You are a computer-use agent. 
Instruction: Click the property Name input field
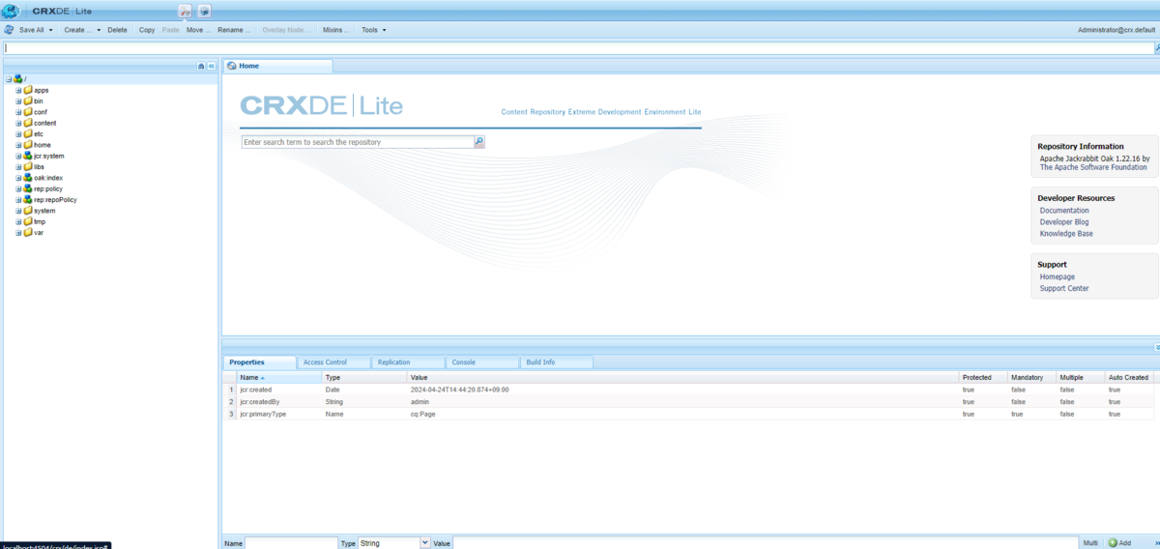(x=291, y=543)
